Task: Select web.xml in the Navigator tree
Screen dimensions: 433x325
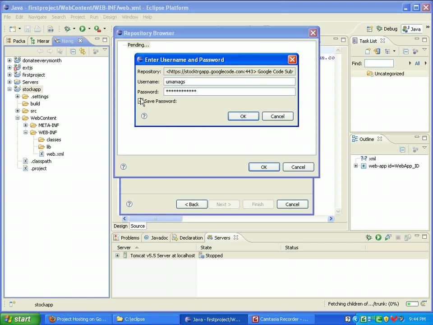Action: (x=55, y=154)
